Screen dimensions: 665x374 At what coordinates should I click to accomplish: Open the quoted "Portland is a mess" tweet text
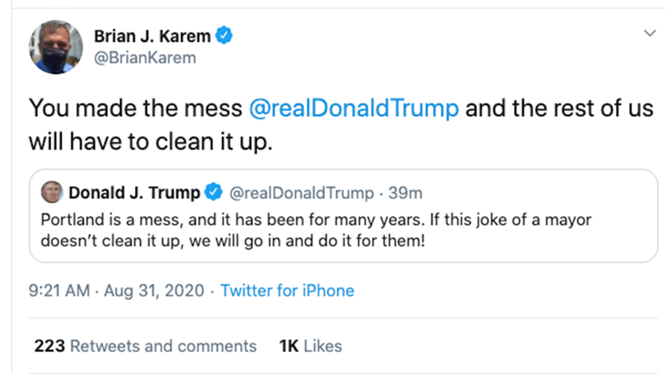316,220
